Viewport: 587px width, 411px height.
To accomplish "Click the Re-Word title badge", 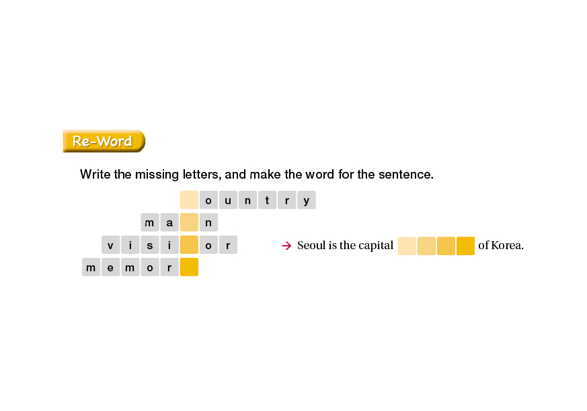I will pyautogui.click(x=104, y=141).
